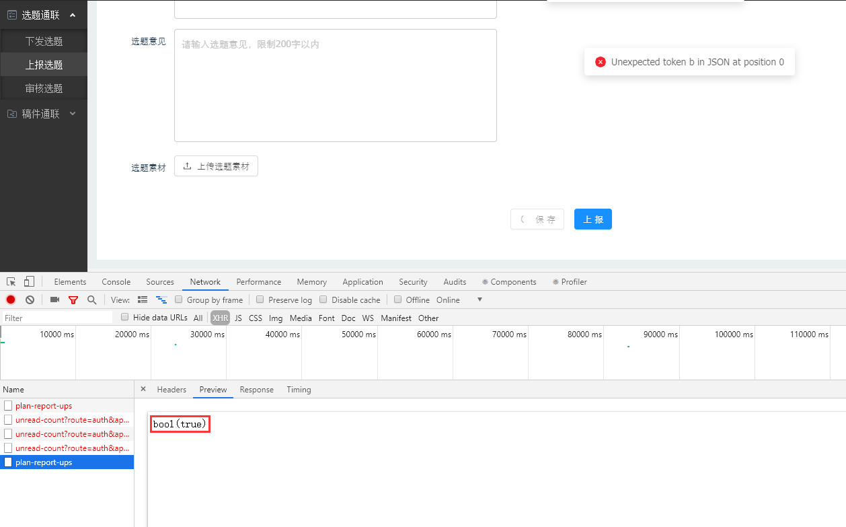Clear the network log

30,300
